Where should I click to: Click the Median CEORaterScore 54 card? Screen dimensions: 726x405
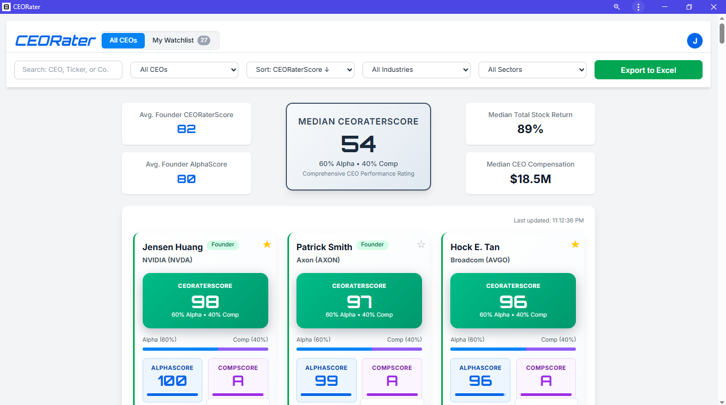click(x=358, y=146)
